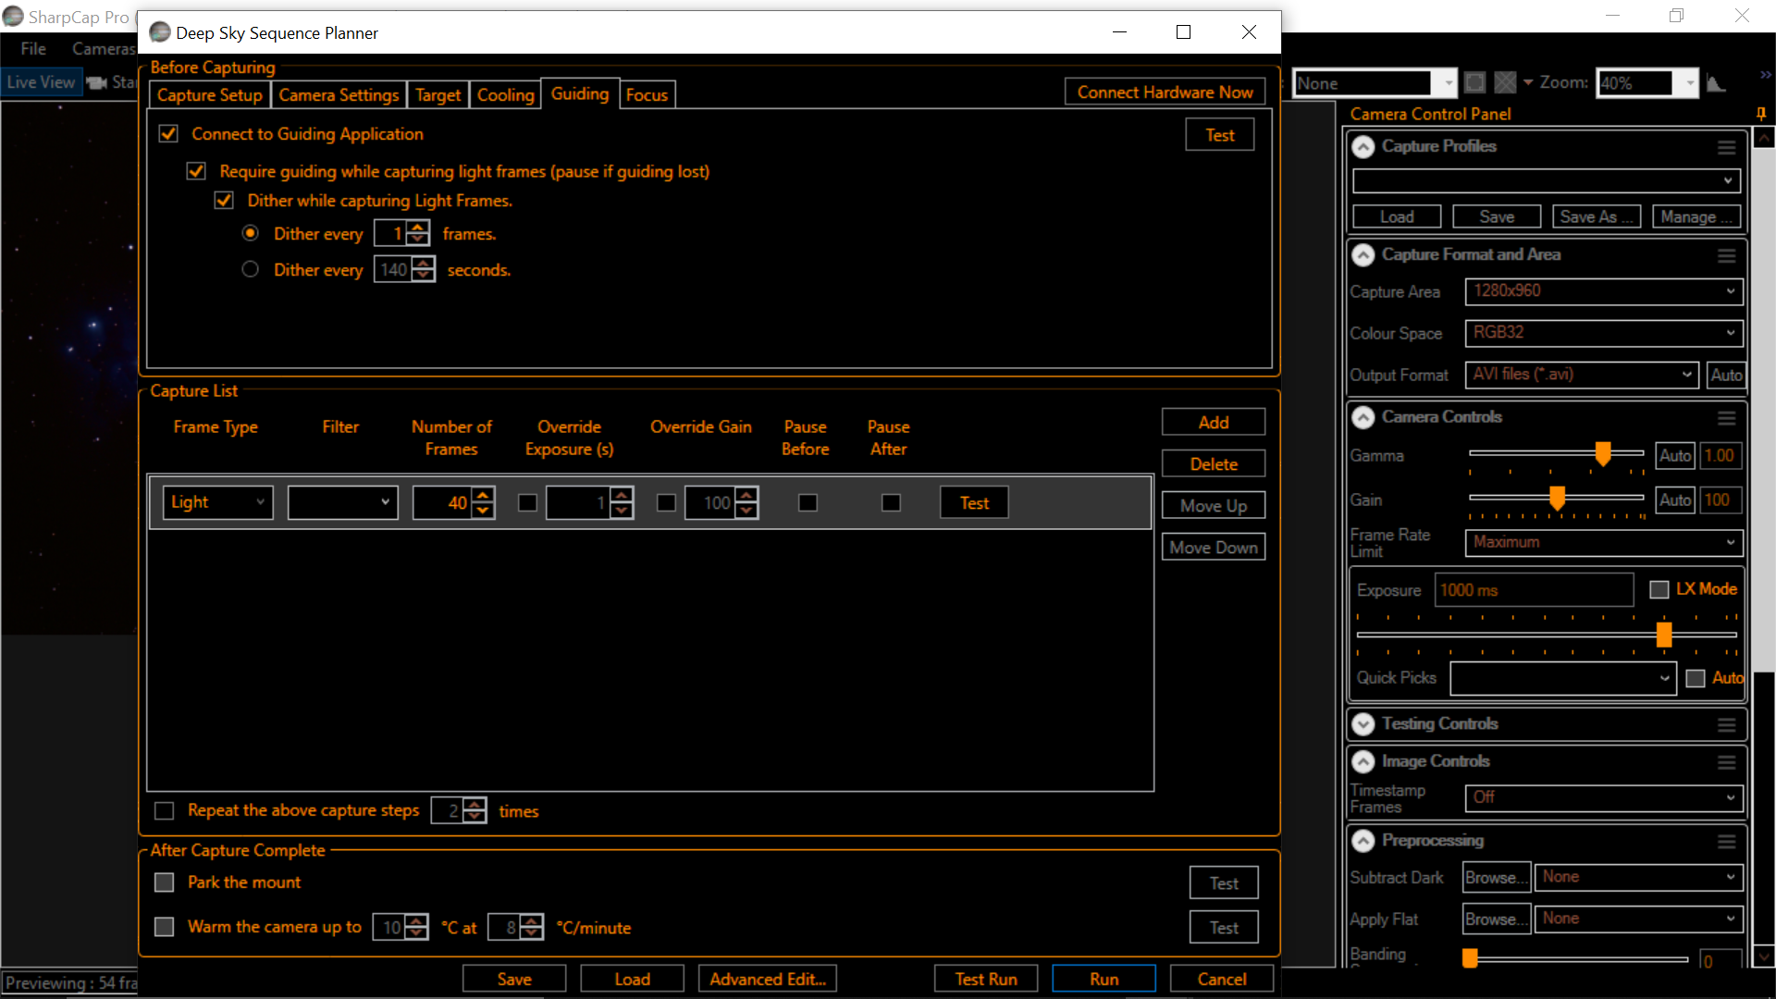Open Capture Profiles section menu icon
Viewport: 1776px width, 999px height.
[x=1726, y=147]
